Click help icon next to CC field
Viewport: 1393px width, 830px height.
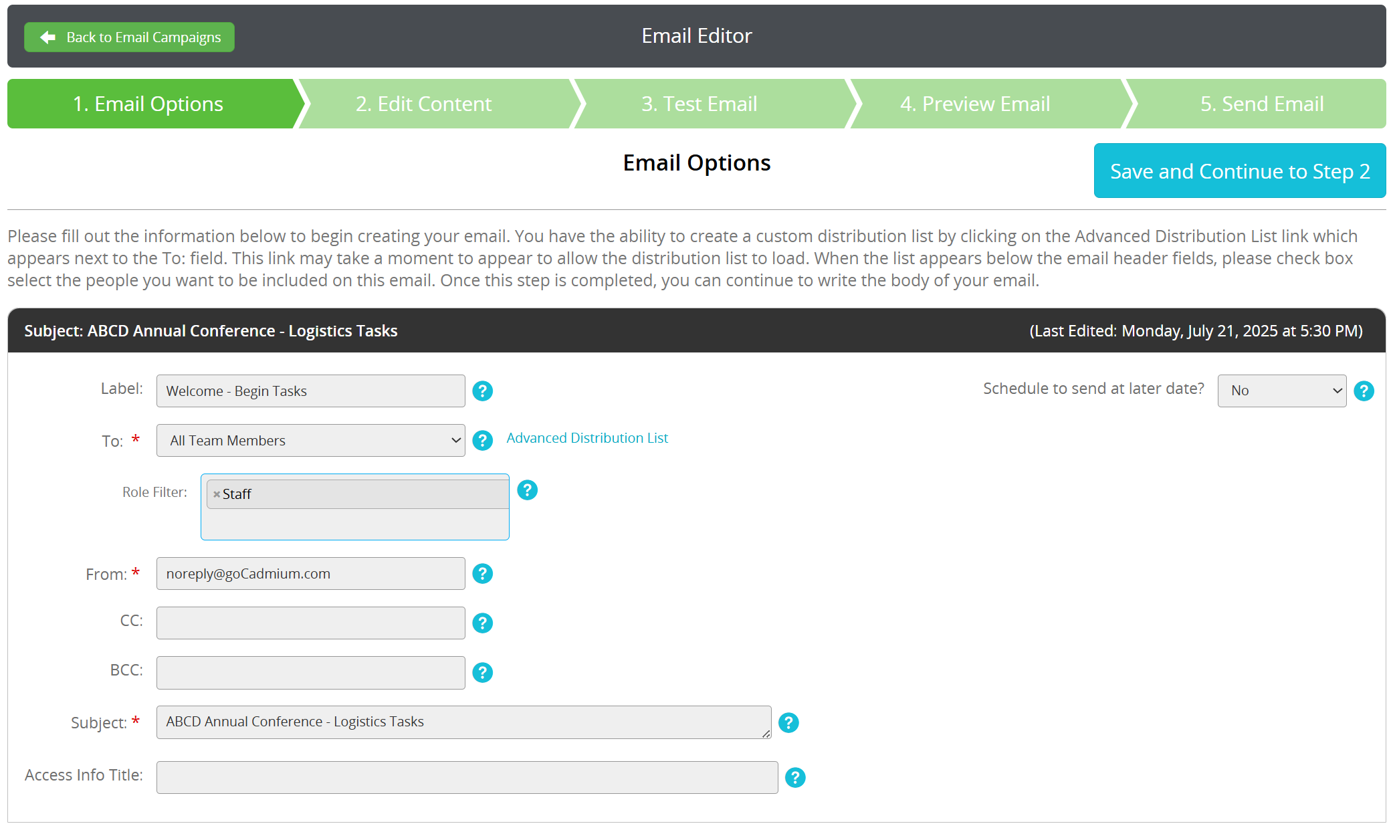482,623
